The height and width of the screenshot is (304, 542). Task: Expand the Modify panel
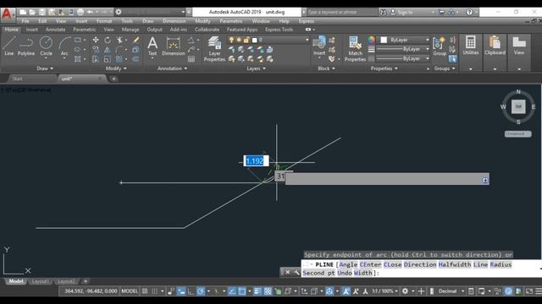(x=116, y=68)
